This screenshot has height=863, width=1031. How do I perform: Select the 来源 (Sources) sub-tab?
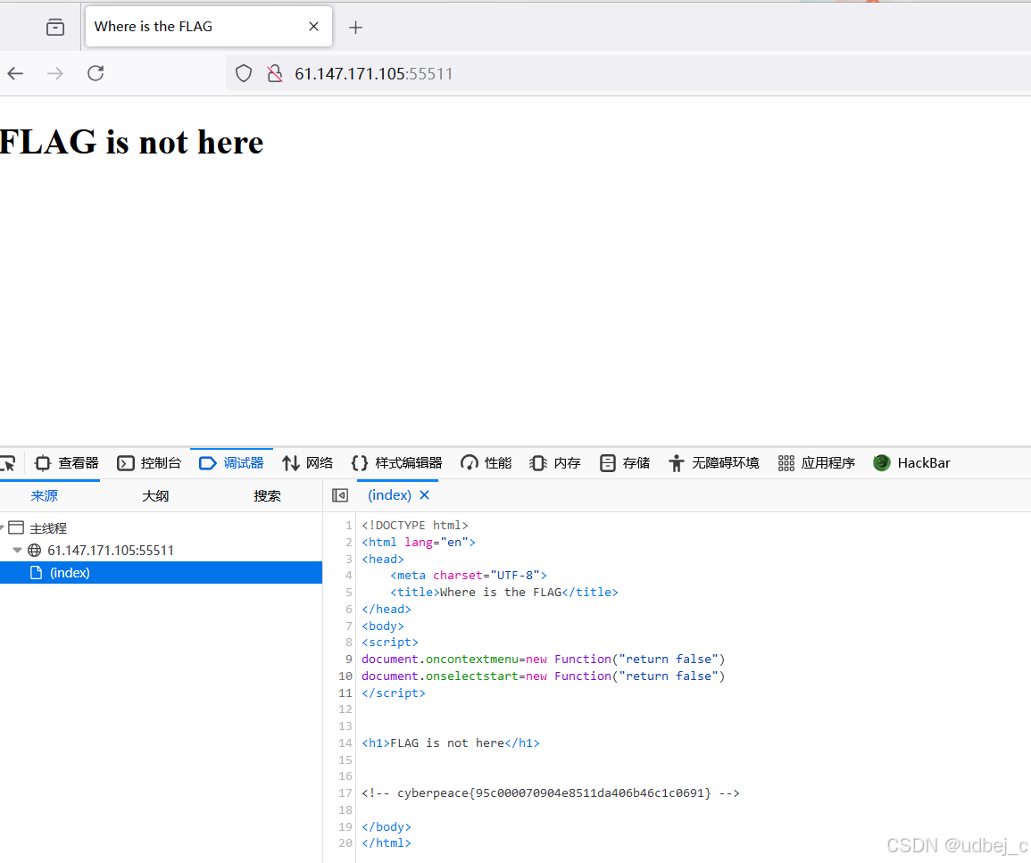point(44,495)
